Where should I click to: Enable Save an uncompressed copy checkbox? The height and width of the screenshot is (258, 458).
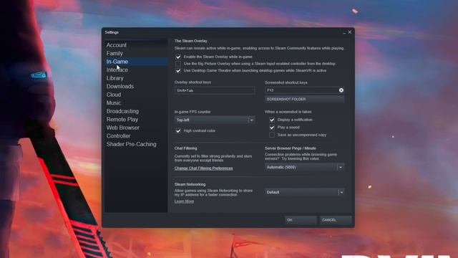pyautogui.click(x=272, y=135)
